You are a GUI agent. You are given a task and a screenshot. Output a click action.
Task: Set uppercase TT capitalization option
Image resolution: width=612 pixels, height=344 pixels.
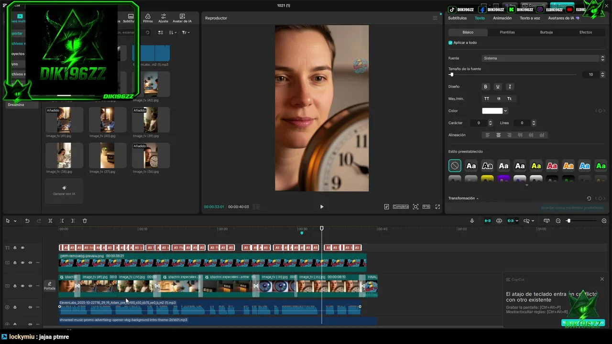[x=487, y=99]
